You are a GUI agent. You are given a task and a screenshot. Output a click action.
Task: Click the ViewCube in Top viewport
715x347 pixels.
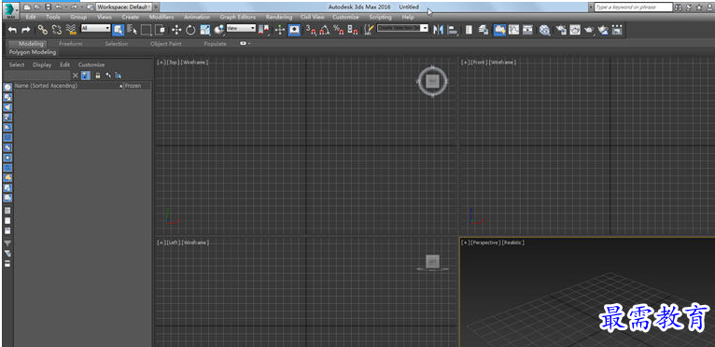click(x=432, y=81)
